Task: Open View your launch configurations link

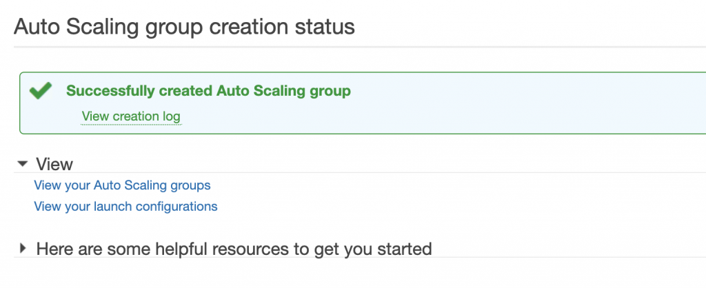Action: coord(125,206)
